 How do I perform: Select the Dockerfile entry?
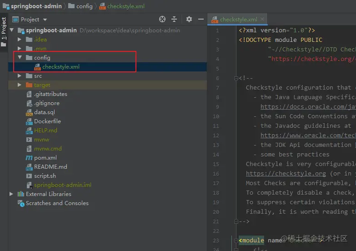pyautogui.click(x=47, y=121)
